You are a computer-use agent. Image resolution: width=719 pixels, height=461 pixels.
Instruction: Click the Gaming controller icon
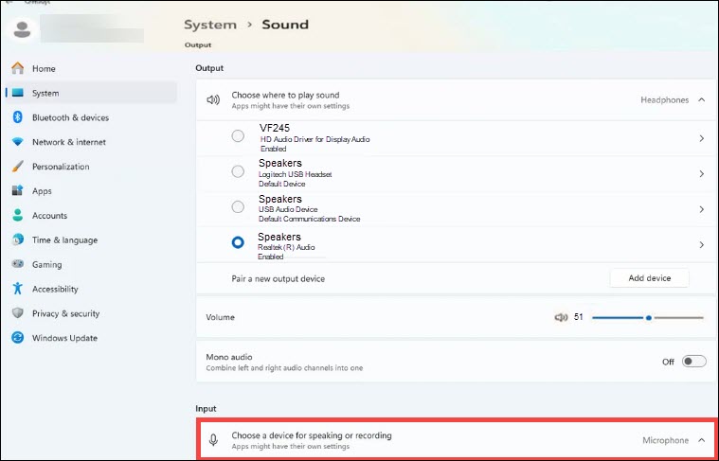[17, 264]
